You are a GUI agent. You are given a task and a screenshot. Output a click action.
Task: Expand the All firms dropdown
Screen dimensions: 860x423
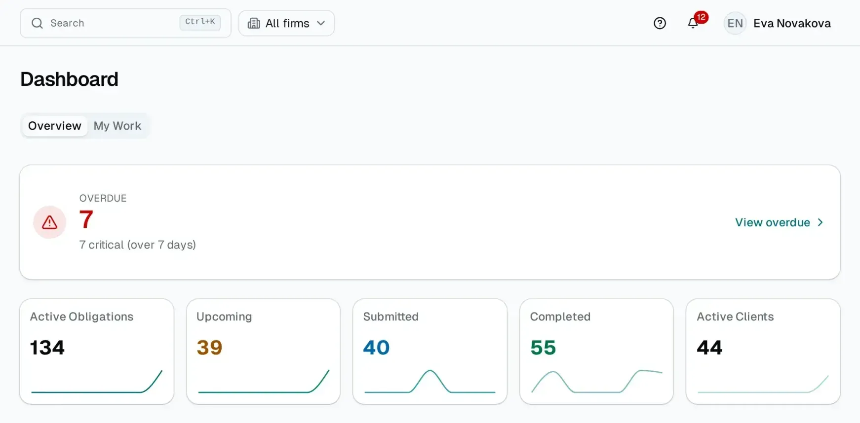point(286,23)
